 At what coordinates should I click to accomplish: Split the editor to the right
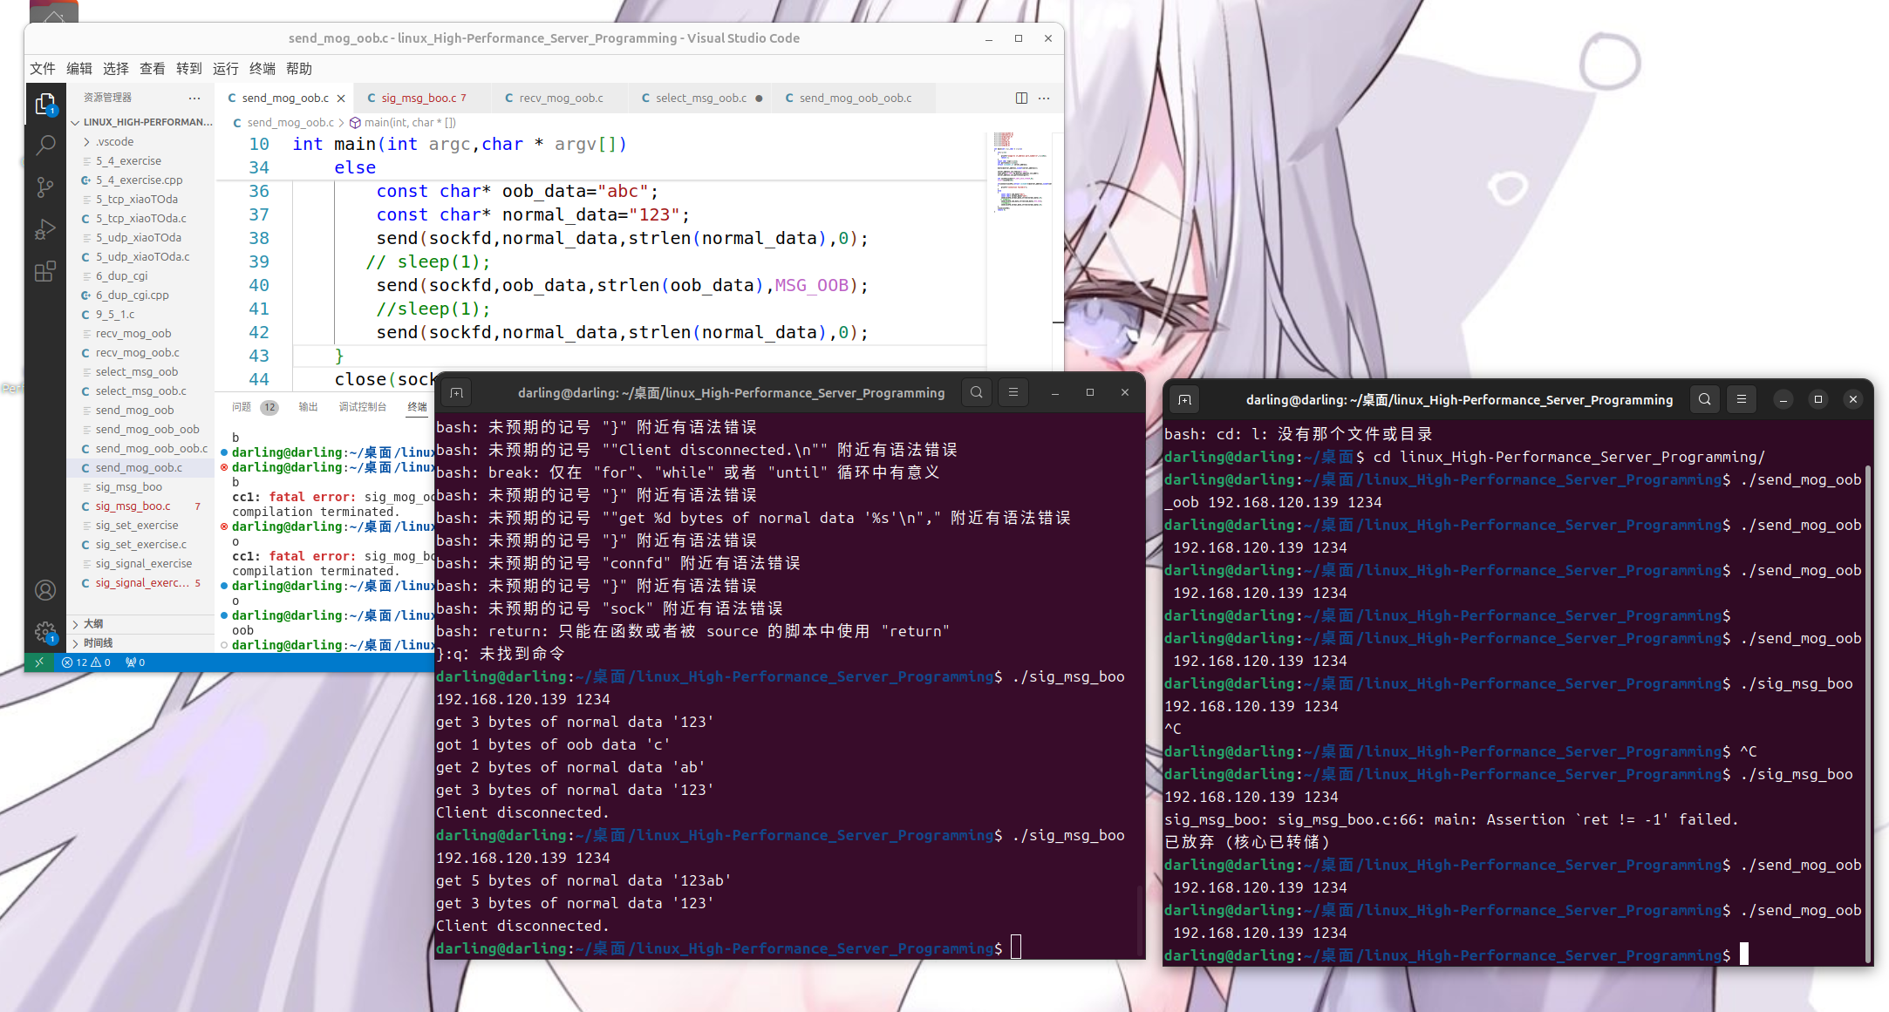(1021, 98)
